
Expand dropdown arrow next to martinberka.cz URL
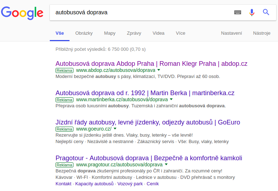[x=171, y=99]
